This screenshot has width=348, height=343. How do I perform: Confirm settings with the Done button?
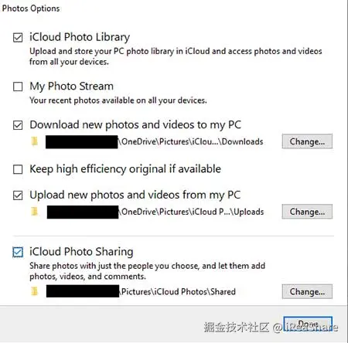pos(308,324)
